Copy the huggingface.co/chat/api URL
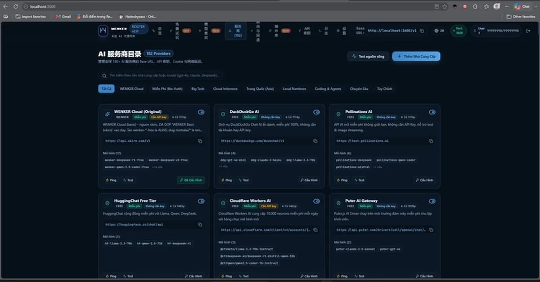Viewport: 540px width, 282px height. pyautogui.click(x=200, y=225)
